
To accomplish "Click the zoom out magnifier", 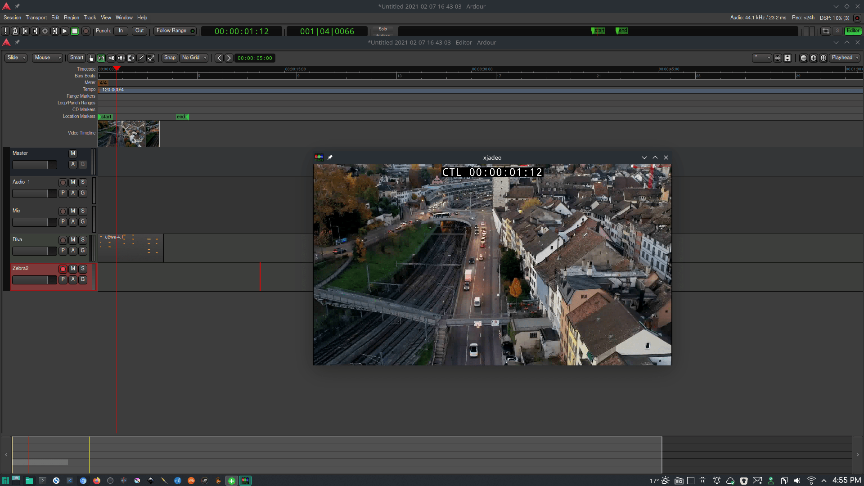I will [804, 58].
